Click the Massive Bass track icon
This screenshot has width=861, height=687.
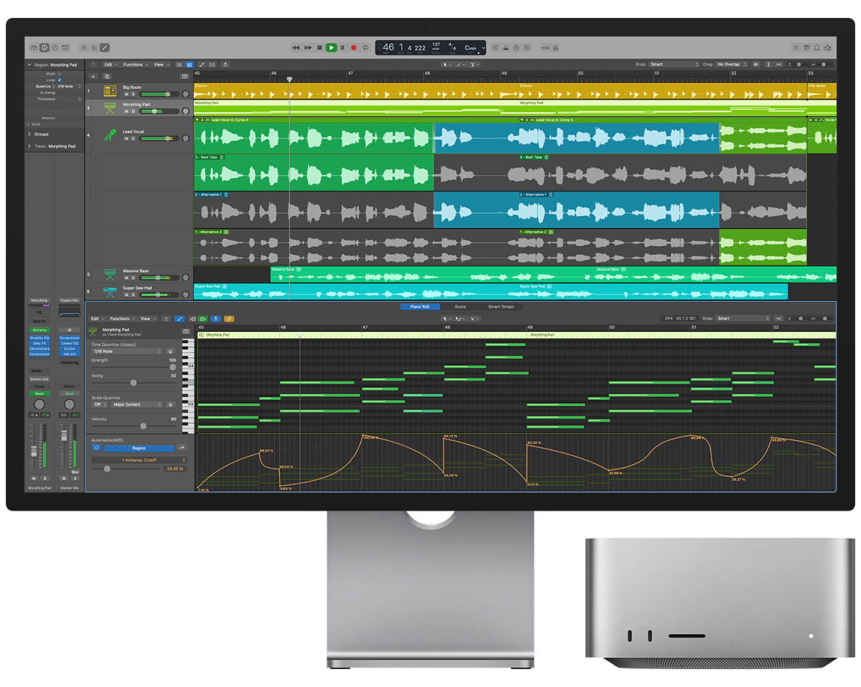coord(110,274)
